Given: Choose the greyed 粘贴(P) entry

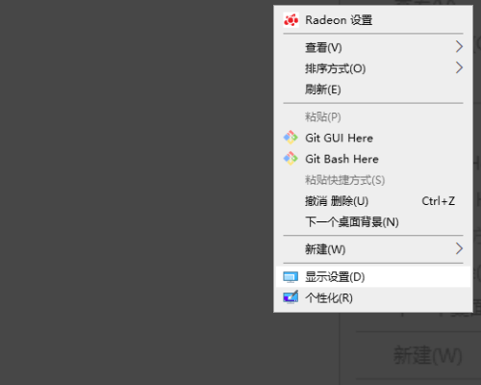Looking at the screenshot, I should (373, 116).
